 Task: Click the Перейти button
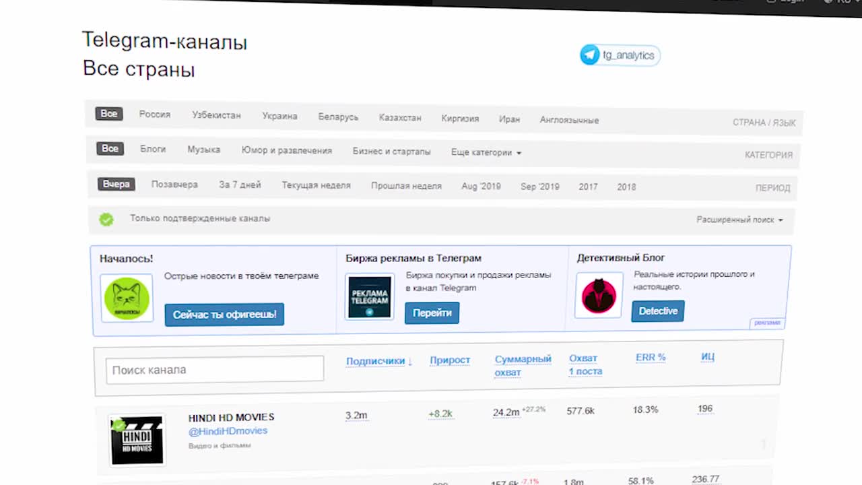point(432,313)
